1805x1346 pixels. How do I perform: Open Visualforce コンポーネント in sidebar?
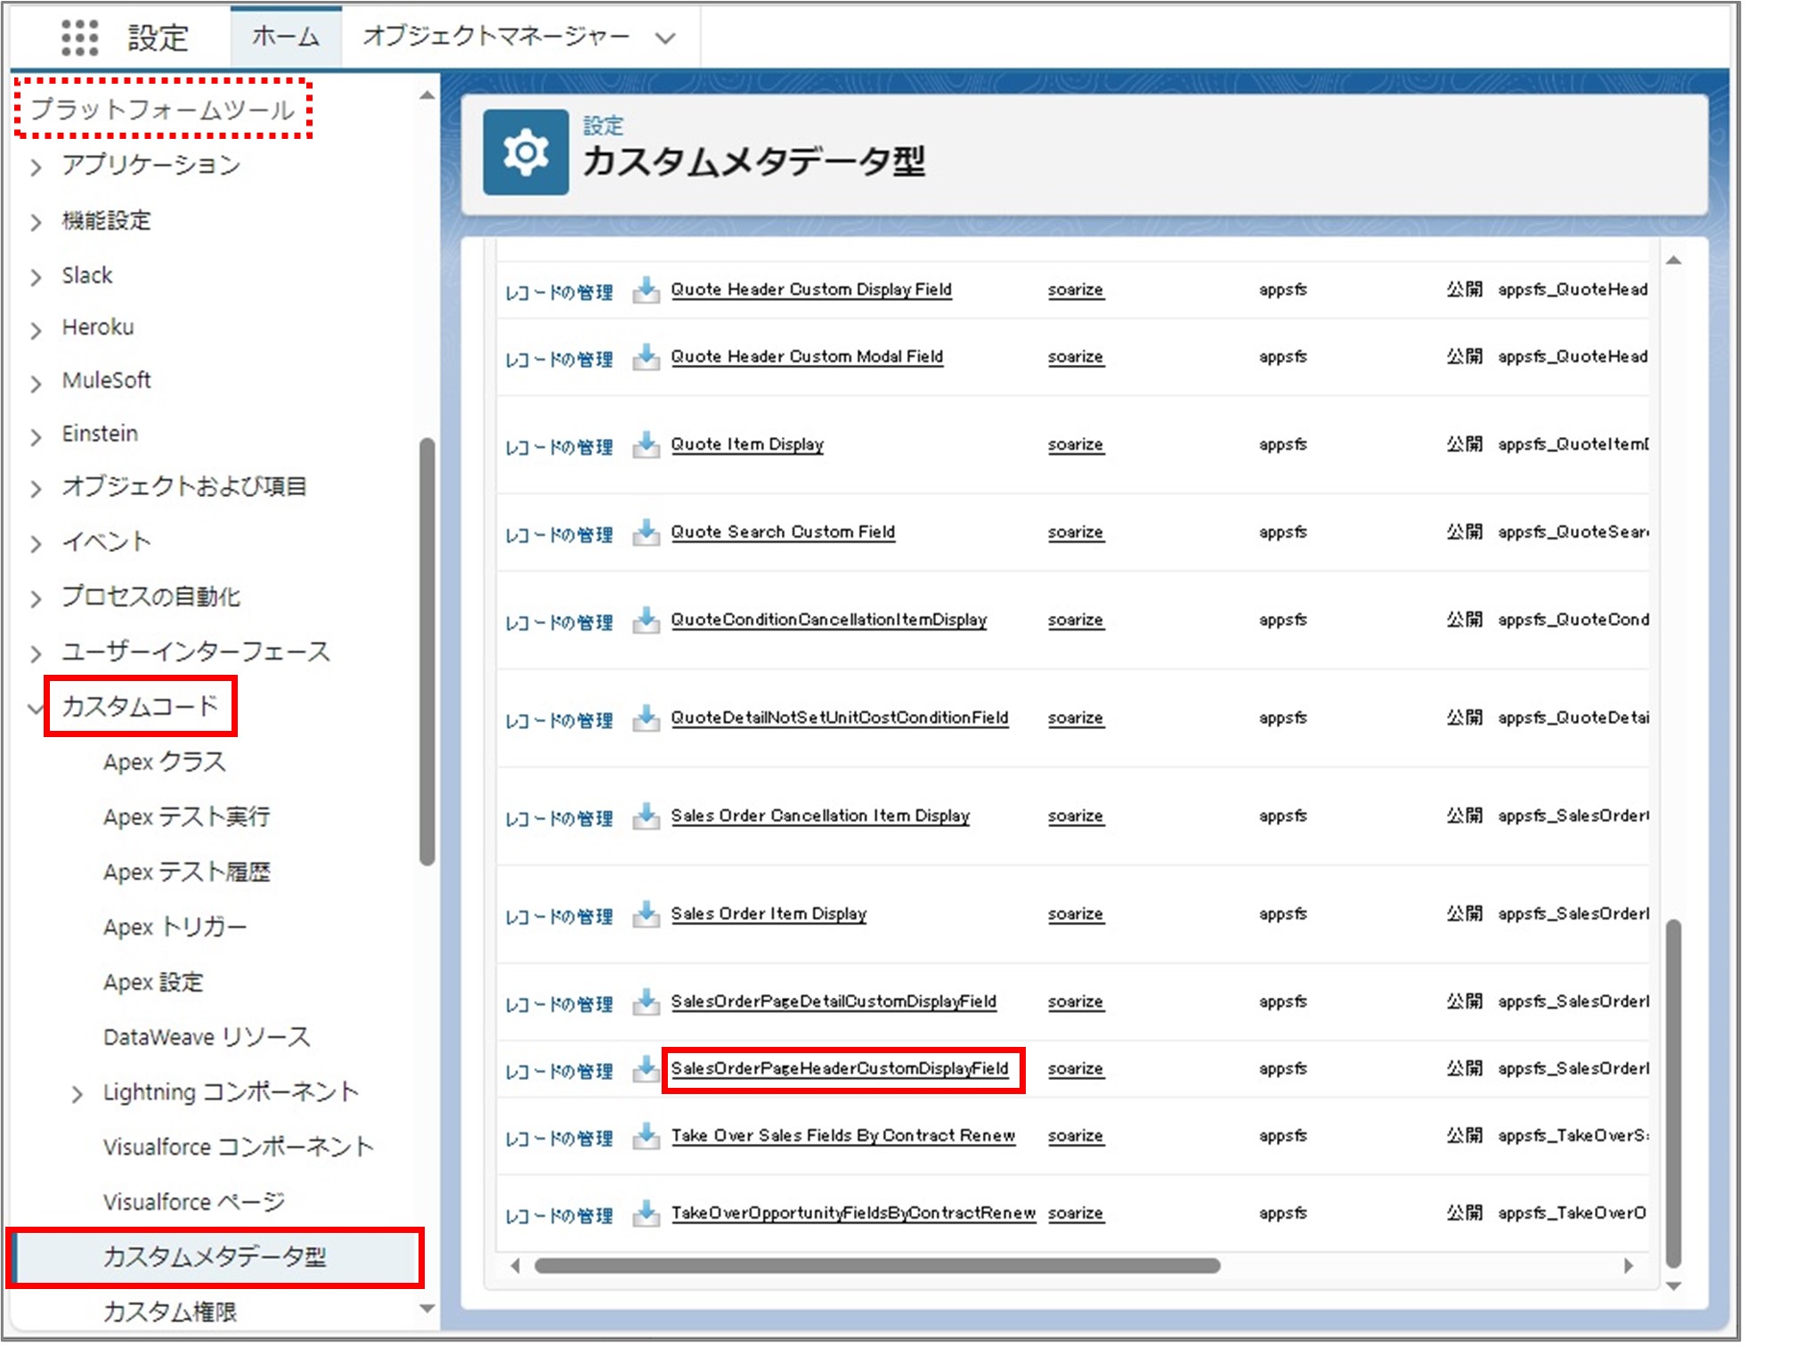(x=238, y=1147)
